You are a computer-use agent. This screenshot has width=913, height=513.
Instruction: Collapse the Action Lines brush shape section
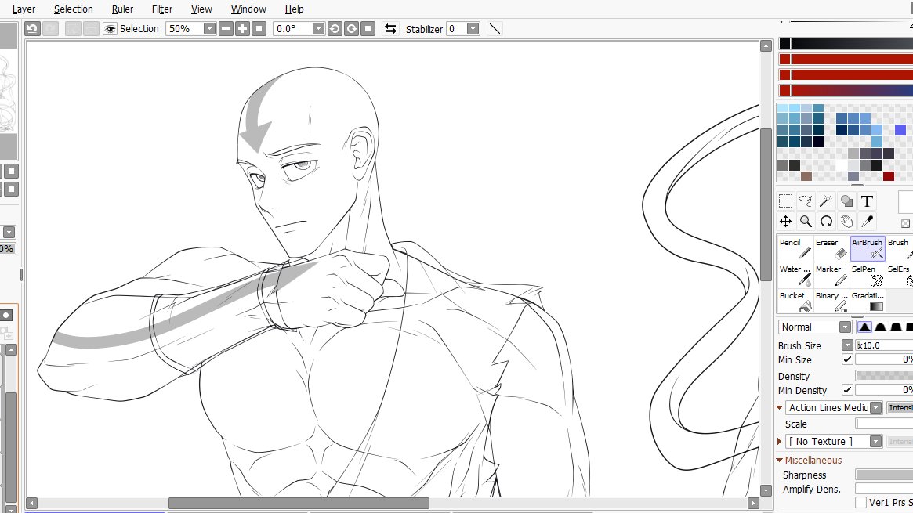tap(779, 408)
